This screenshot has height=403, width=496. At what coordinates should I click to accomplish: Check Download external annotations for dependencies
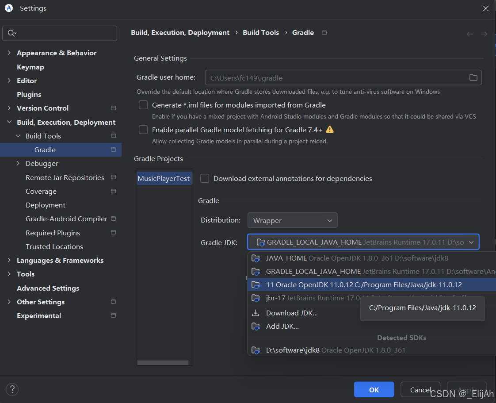(x=205, y=178)
